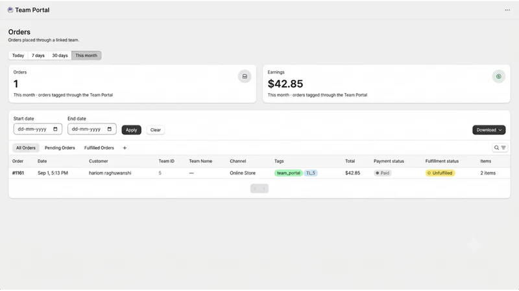Go to previous page arrow

click(255, 188)
